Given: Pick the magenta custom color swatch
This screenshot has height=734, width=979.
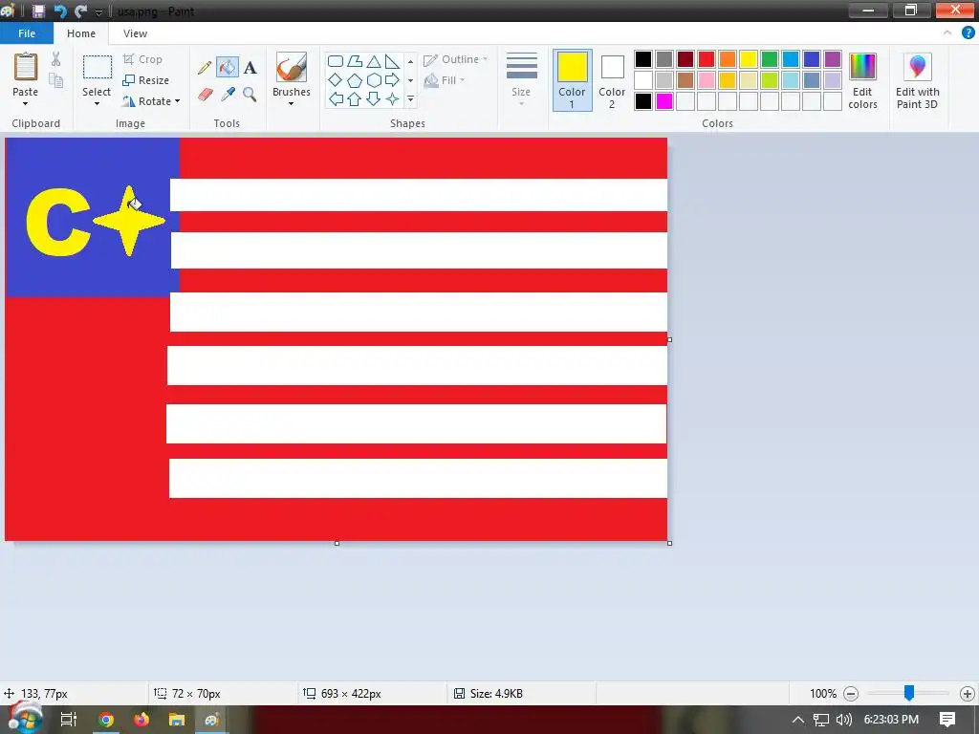Looking at the screenshot, I should [664, 101].
